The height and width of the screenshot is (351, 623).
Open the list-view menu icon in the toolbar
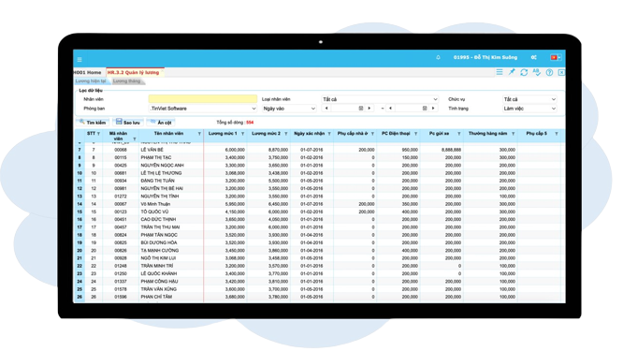(500, 72)
